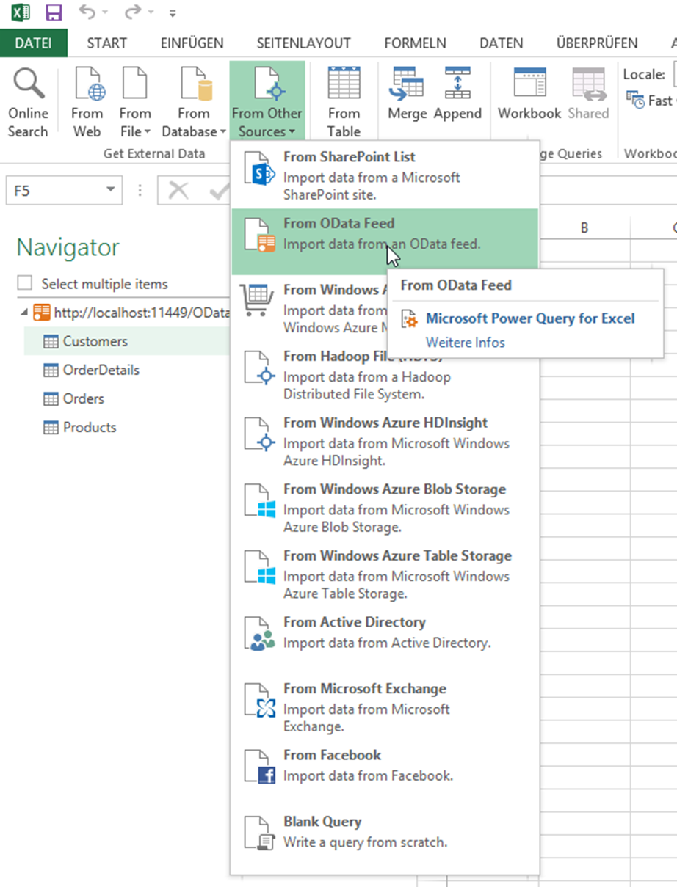Select the Customers table in Navigator

point(126,341)
